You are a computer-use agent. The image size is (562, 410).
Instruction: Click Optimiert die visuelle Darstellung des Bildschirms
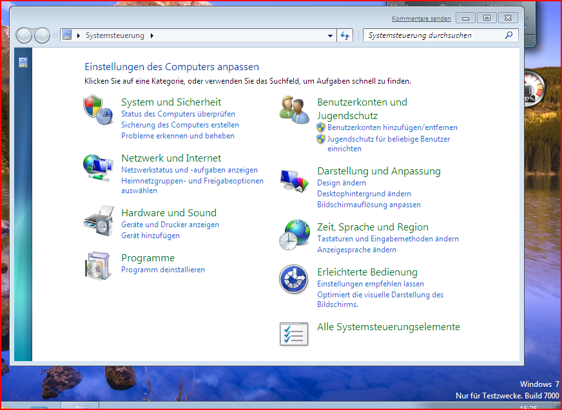point(380,300)
